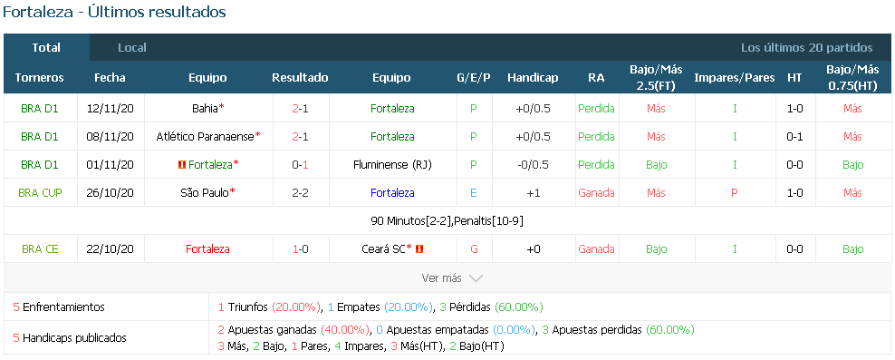
Task: Click blue Fortaleza name in São Paulo row
Action: (392, 193)
